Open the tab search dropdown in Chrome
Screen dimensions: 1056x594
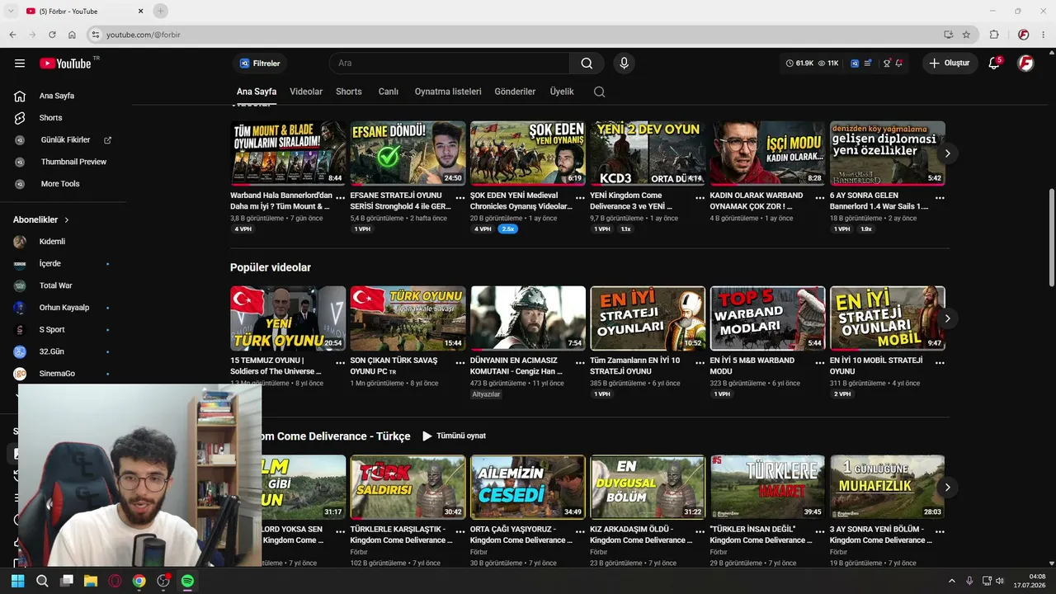pos(12,11)
